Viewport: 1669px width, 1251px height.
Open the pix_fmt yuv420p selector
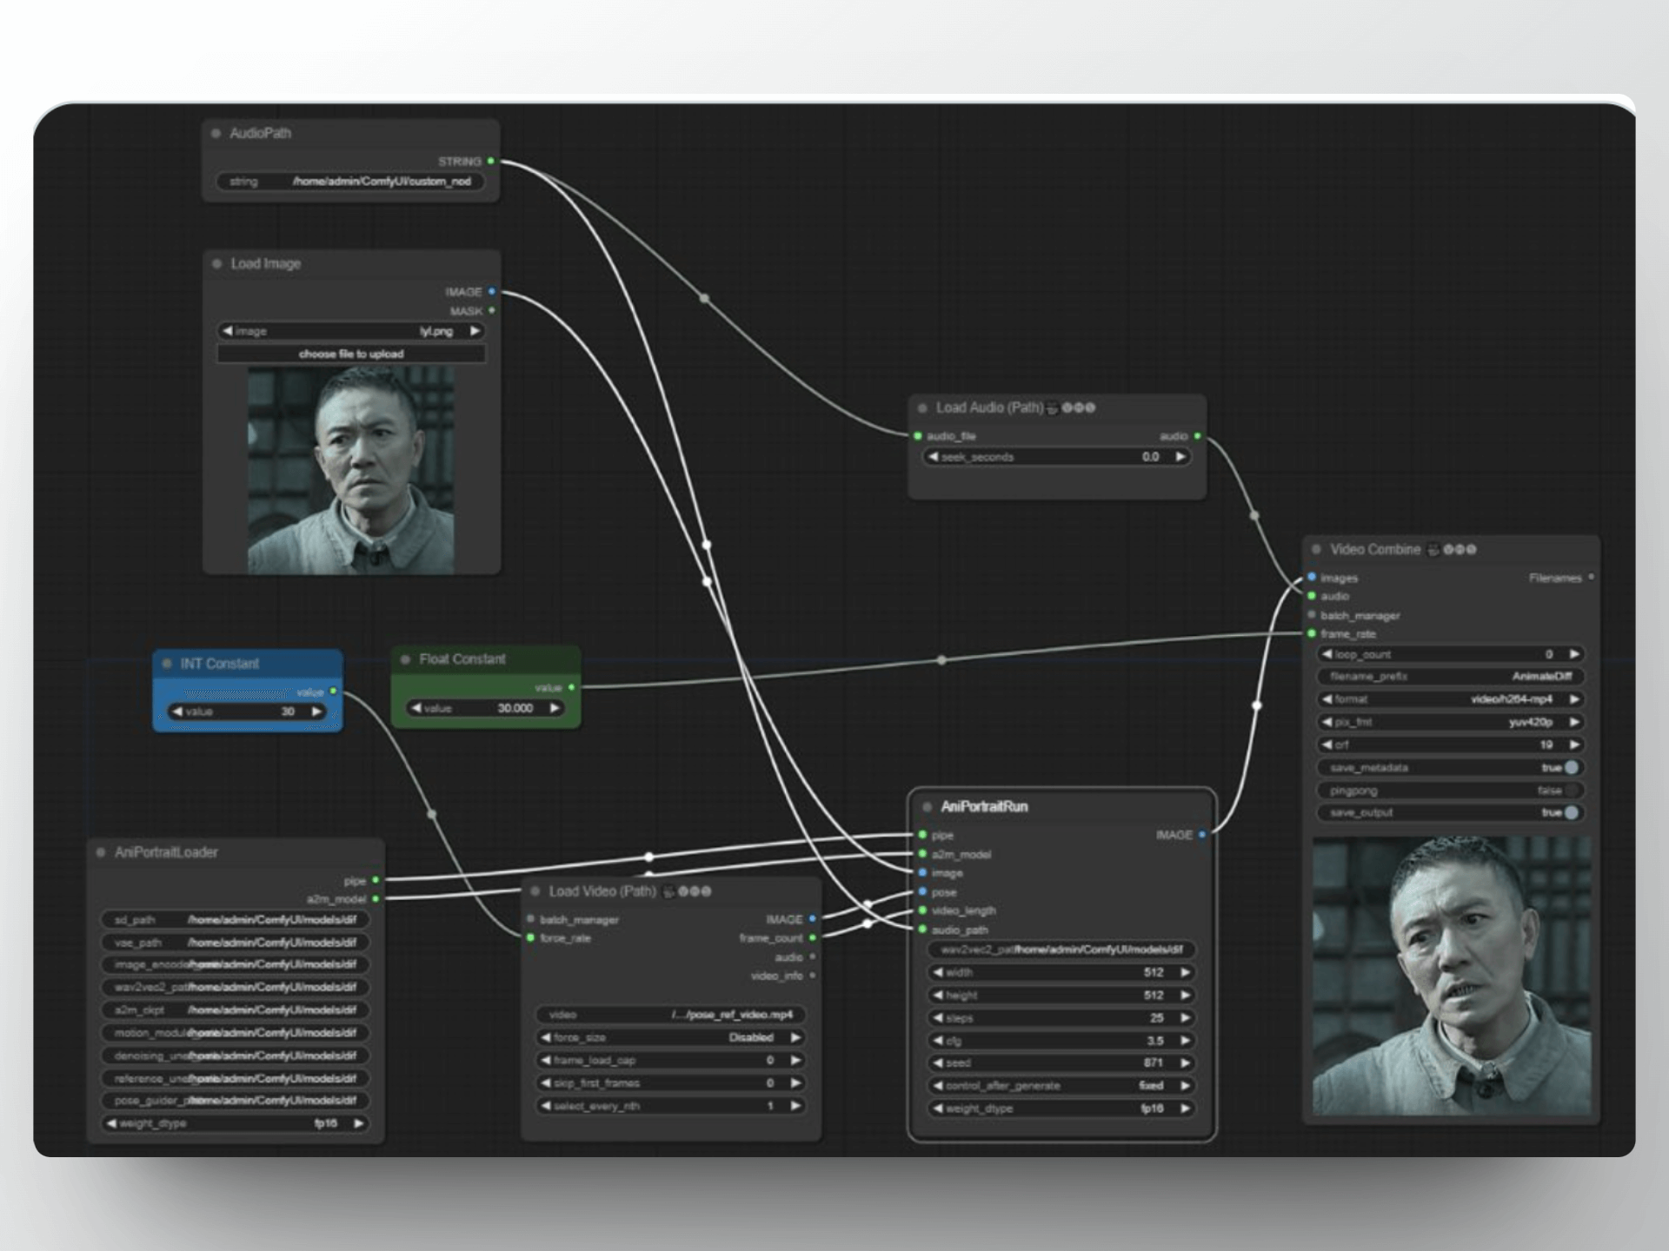(x=1450, y=722)
